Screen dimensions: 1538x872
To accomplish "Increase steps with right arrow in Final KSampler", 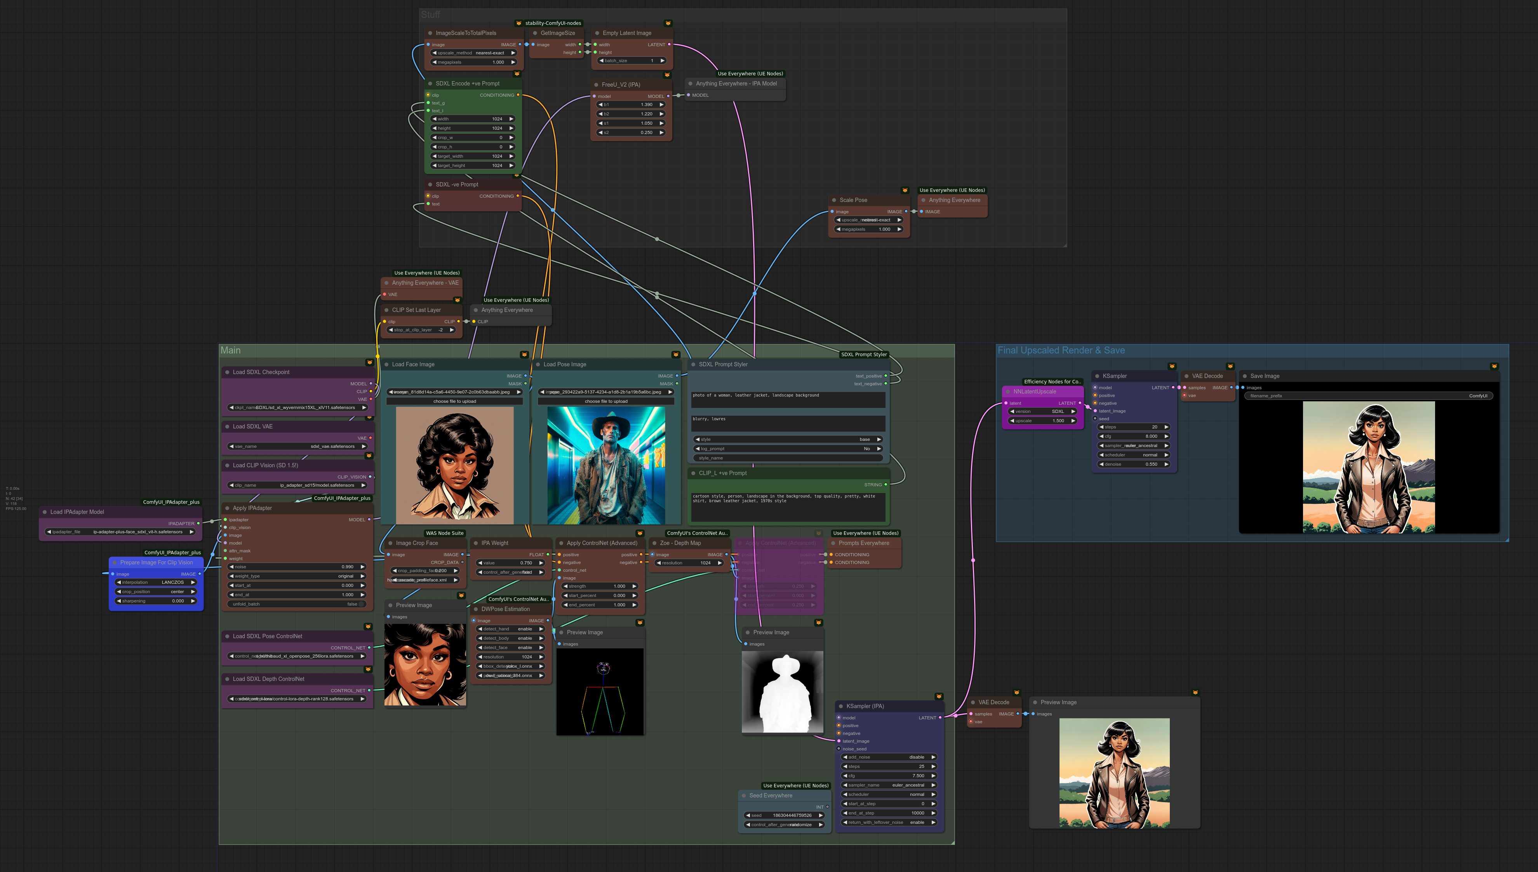I will pyautogui.click(x=1166, y=427).
